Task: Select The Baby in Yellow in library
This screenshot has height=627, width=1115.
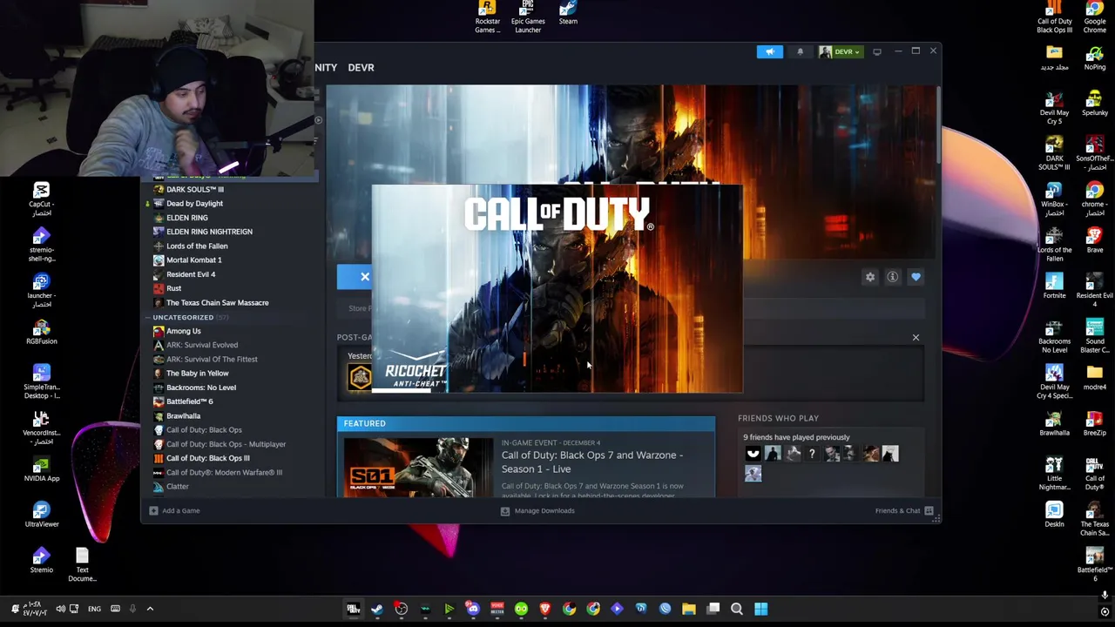Action: (197, 373)
